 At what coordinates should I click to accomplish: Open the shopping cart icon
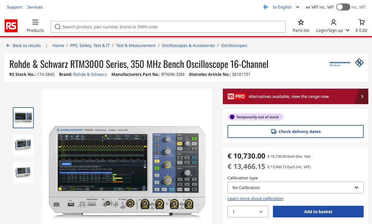362,22
